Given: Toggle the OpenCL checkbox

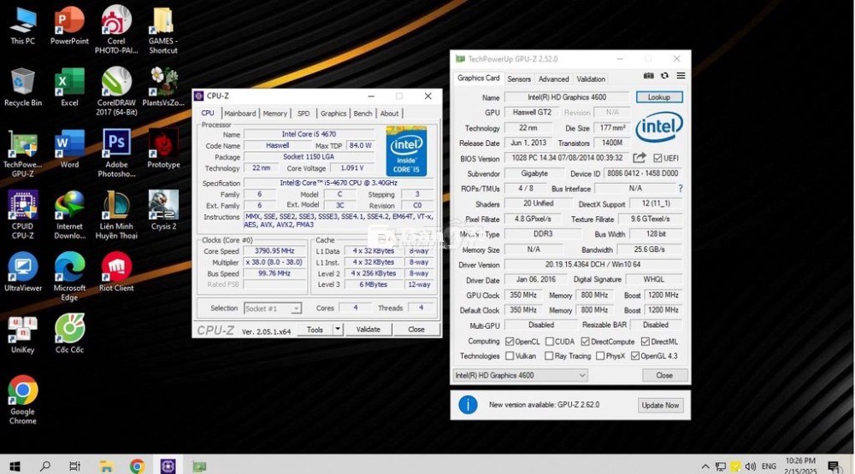Looking at the screenshot, I should [510, 342].
